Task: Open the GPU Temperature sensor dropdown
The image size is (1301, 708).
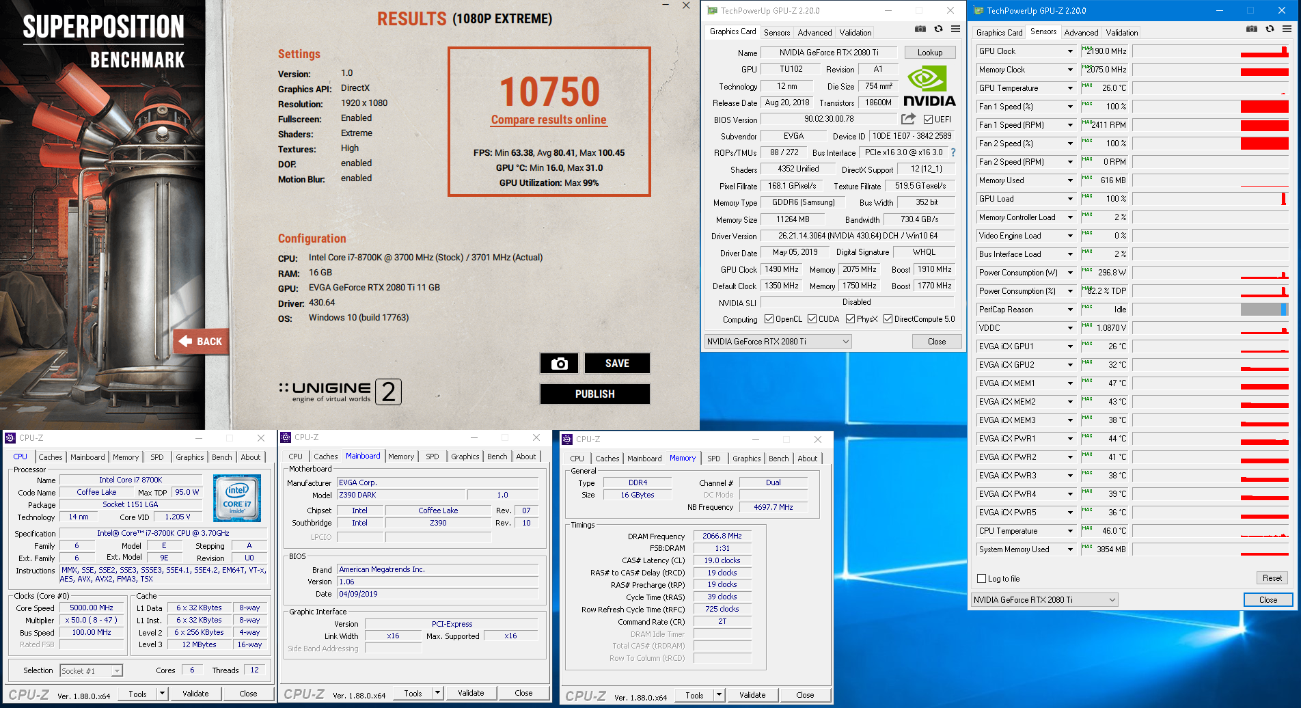Action: click(1070, 88)
